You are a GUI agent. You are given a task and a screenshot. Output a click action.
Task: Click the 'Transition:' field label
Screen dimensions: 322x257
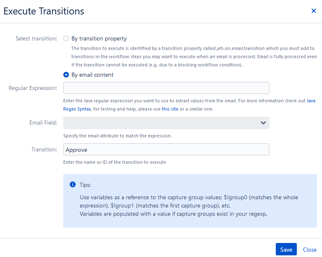pos(44,149)
